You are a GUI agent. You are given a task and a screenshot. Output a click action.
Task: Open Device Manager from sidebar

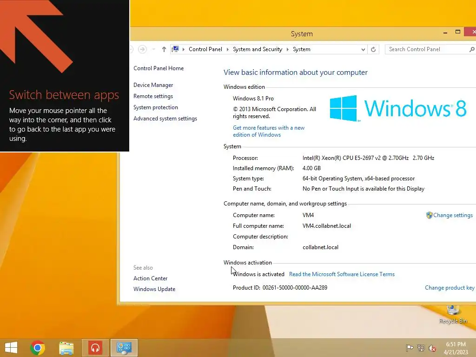click(153, 85)
